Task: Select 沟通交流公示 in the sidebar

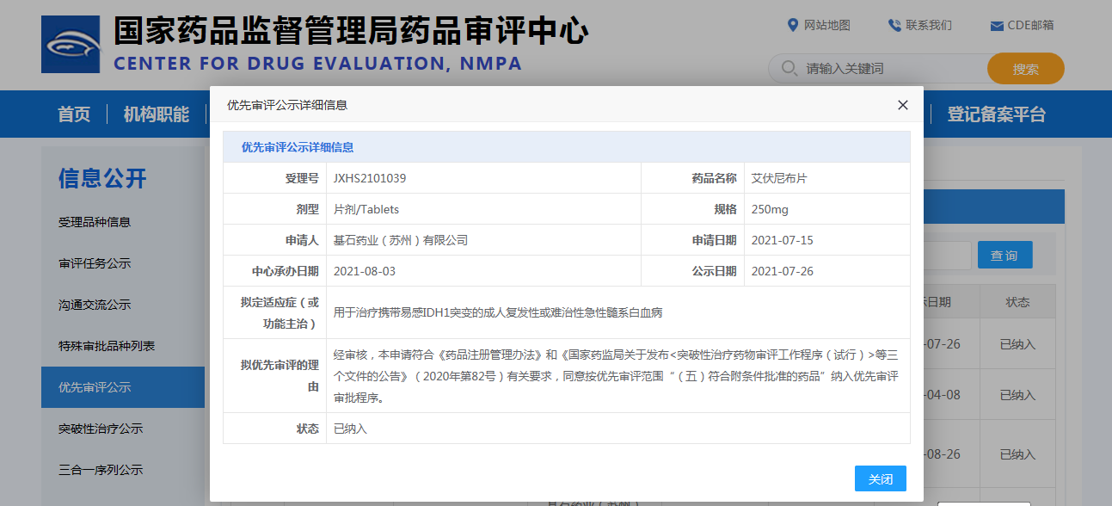Action: pyautogui.click(x=95, y=305)
